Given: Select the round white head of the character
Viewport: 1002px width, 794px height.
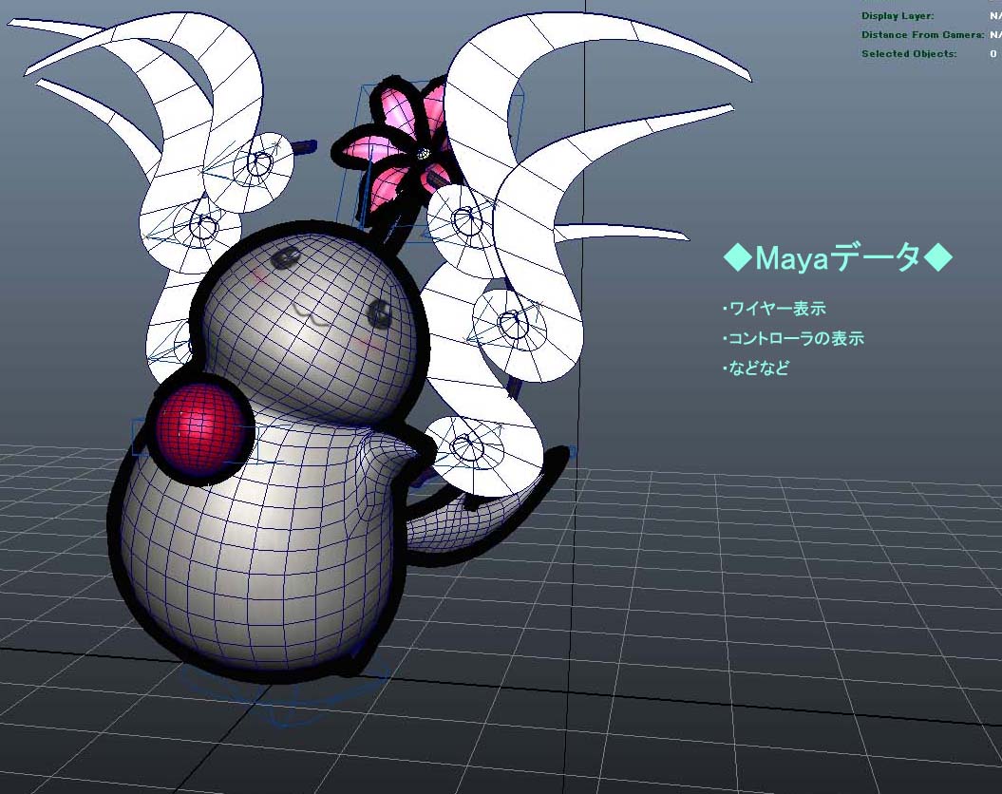Looking at the screenshot, I should pos(310,321).
